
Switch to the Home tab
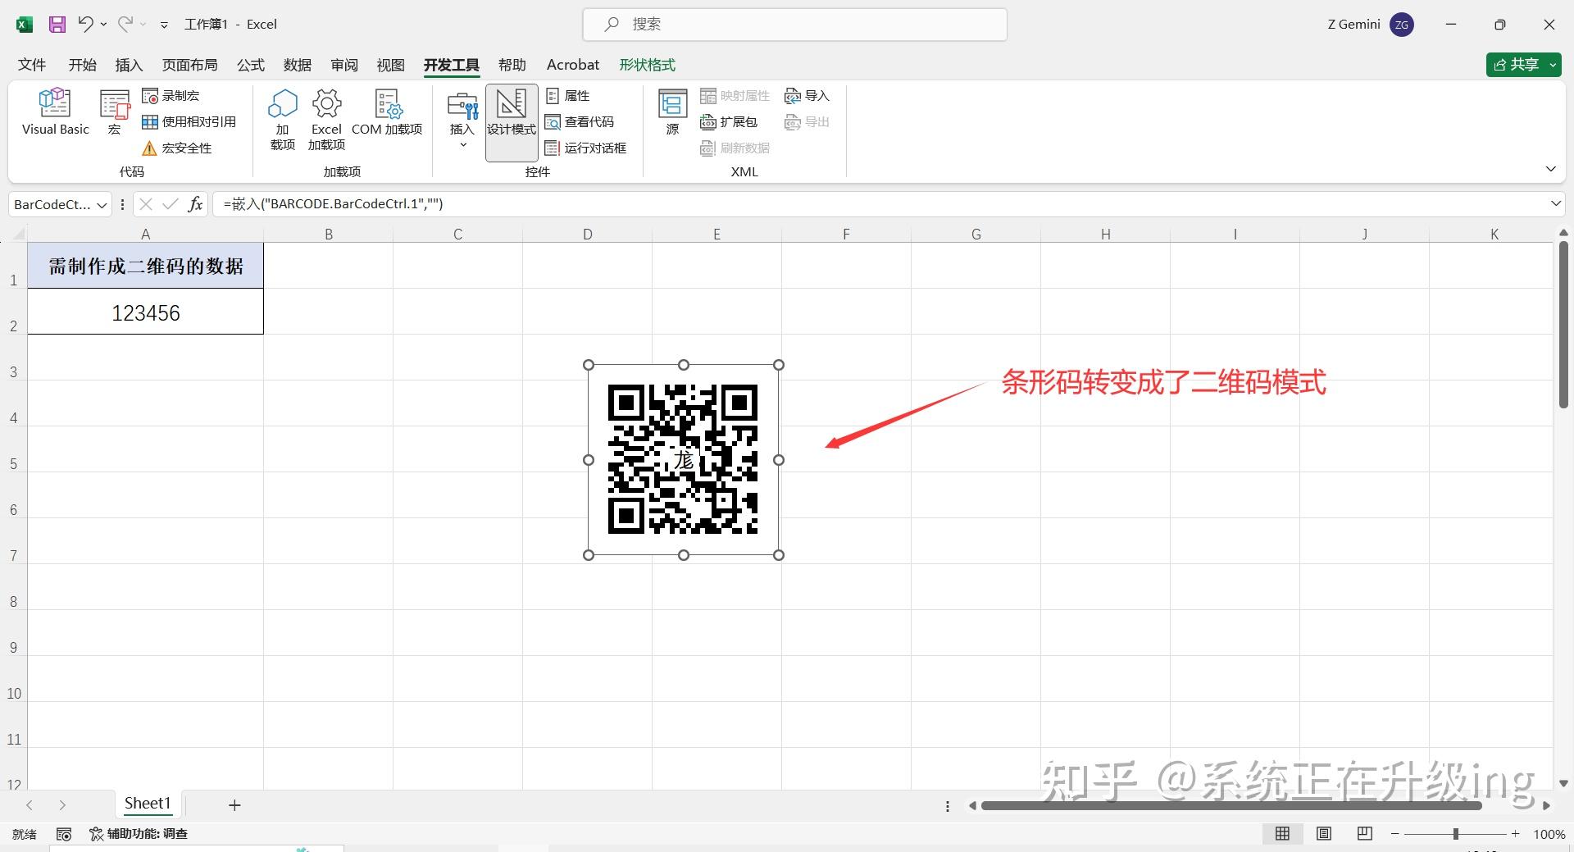pos(82,65)
